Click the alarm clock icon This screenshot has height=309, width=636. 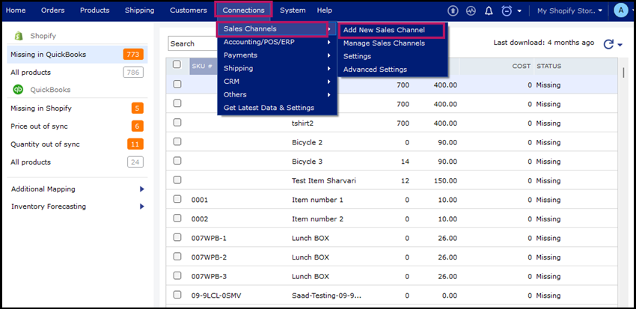(507, 10)
